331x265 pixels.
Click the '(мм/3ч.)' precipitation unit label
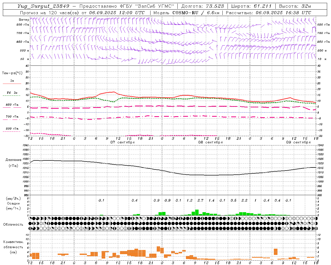pos(13,199)
